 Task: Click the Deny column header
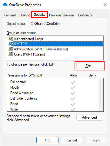pos(92,75)
